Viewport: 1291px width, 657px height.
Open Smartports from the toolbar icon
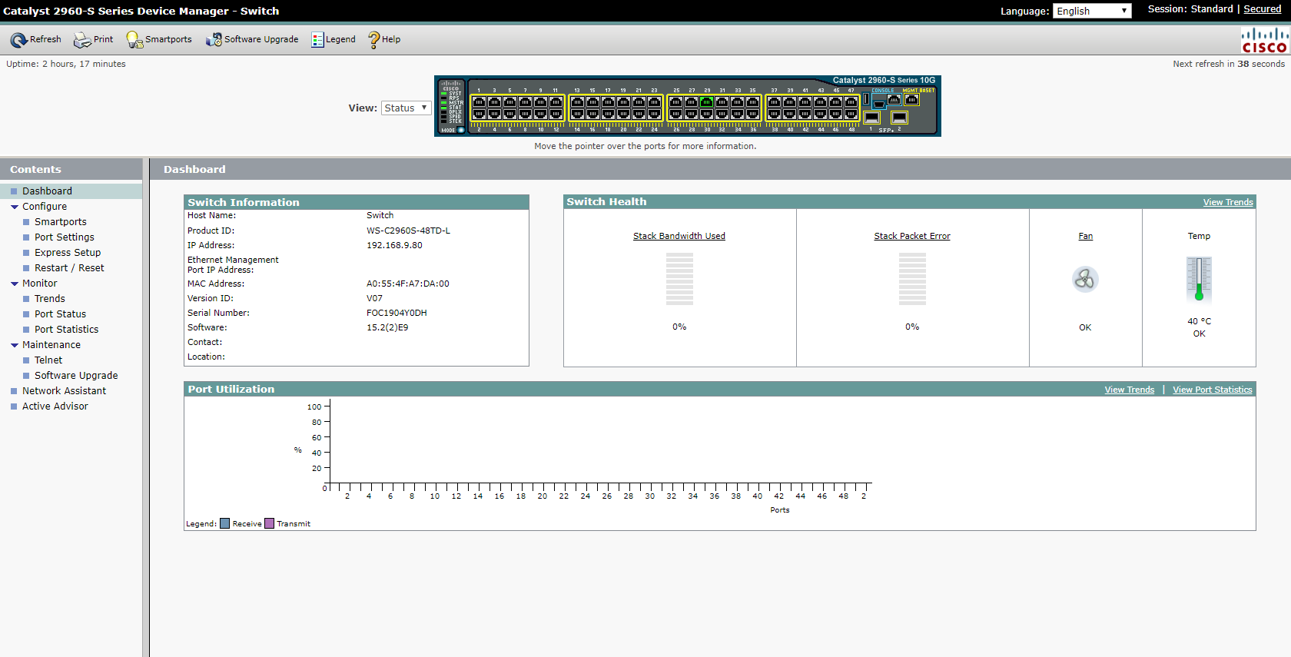point(134,40)
